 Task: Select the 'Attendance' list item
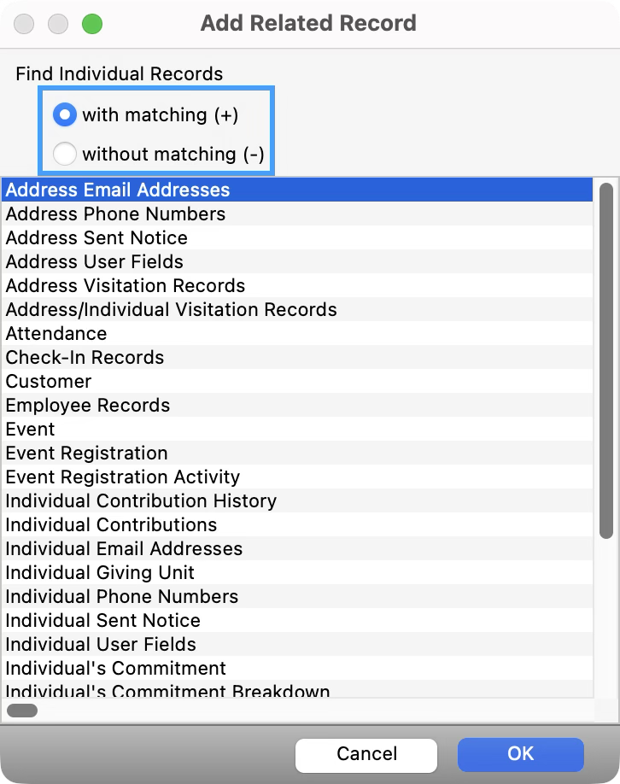[x=297, y=334]
